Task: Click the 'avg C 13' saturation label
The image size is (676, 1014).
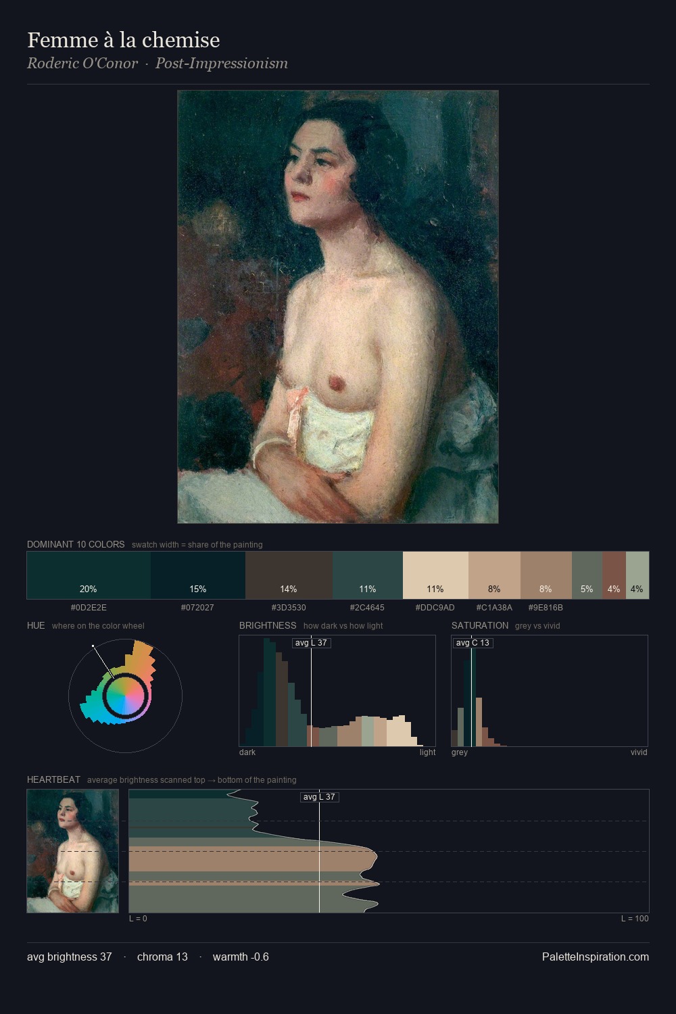Action: tap(473, 642)
